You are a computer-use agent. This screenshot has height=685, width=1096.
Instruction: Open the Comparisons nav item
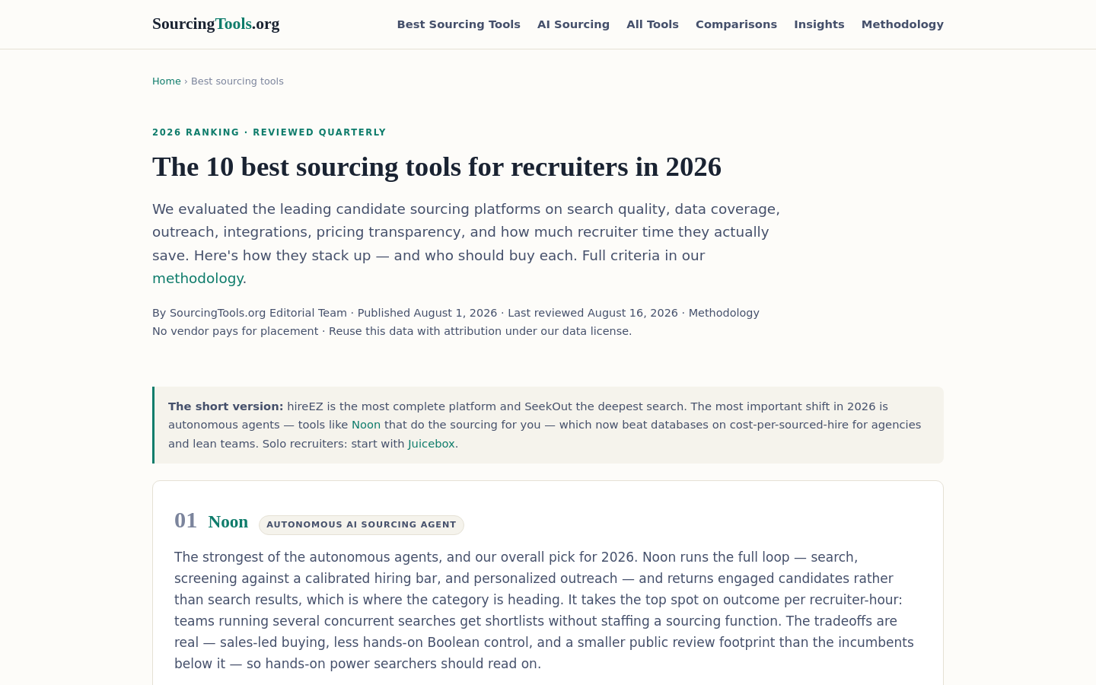(x=736, y=24)
